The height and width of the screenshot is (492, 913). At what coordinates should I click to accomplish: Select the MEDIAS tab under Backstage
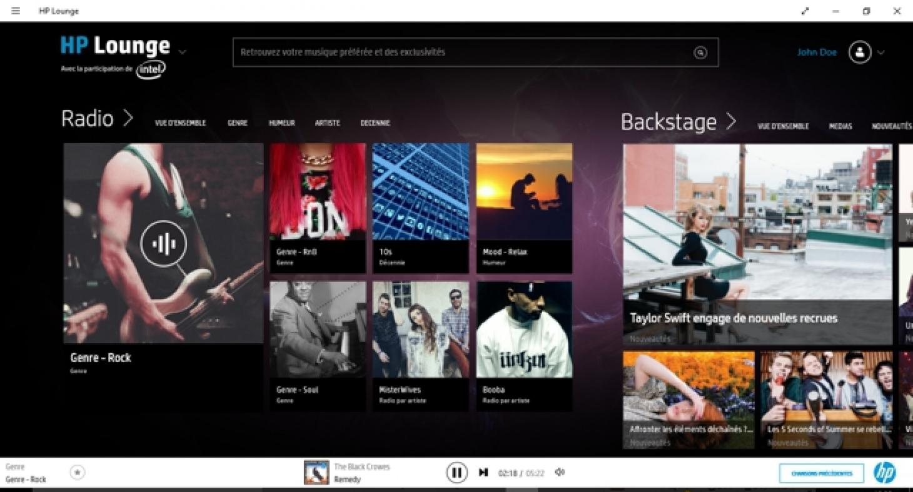(x=840, y=126)
